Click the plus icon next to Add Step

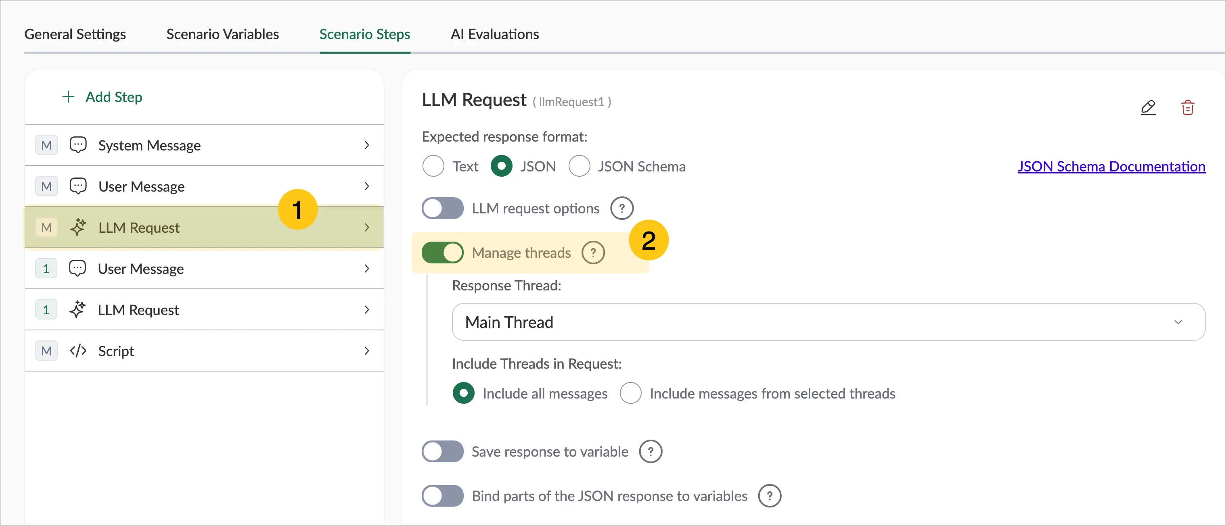point(69,97)
